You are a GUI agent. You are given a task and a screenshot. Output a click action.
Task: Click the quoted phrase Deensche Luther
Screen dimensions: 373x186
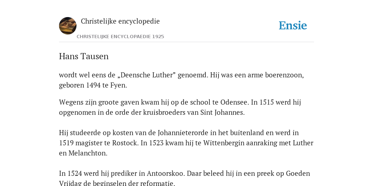coord(147,75)
